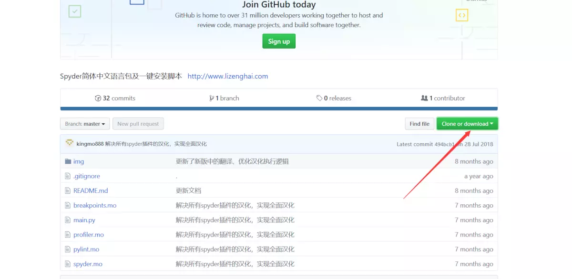
Task: Click the file icon beside pylint.mo
Action: [68, 249]
